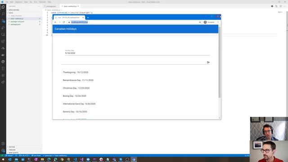Open the browser three-dot menu
Viewport: 288px width, 162px height.
[218, 22]
